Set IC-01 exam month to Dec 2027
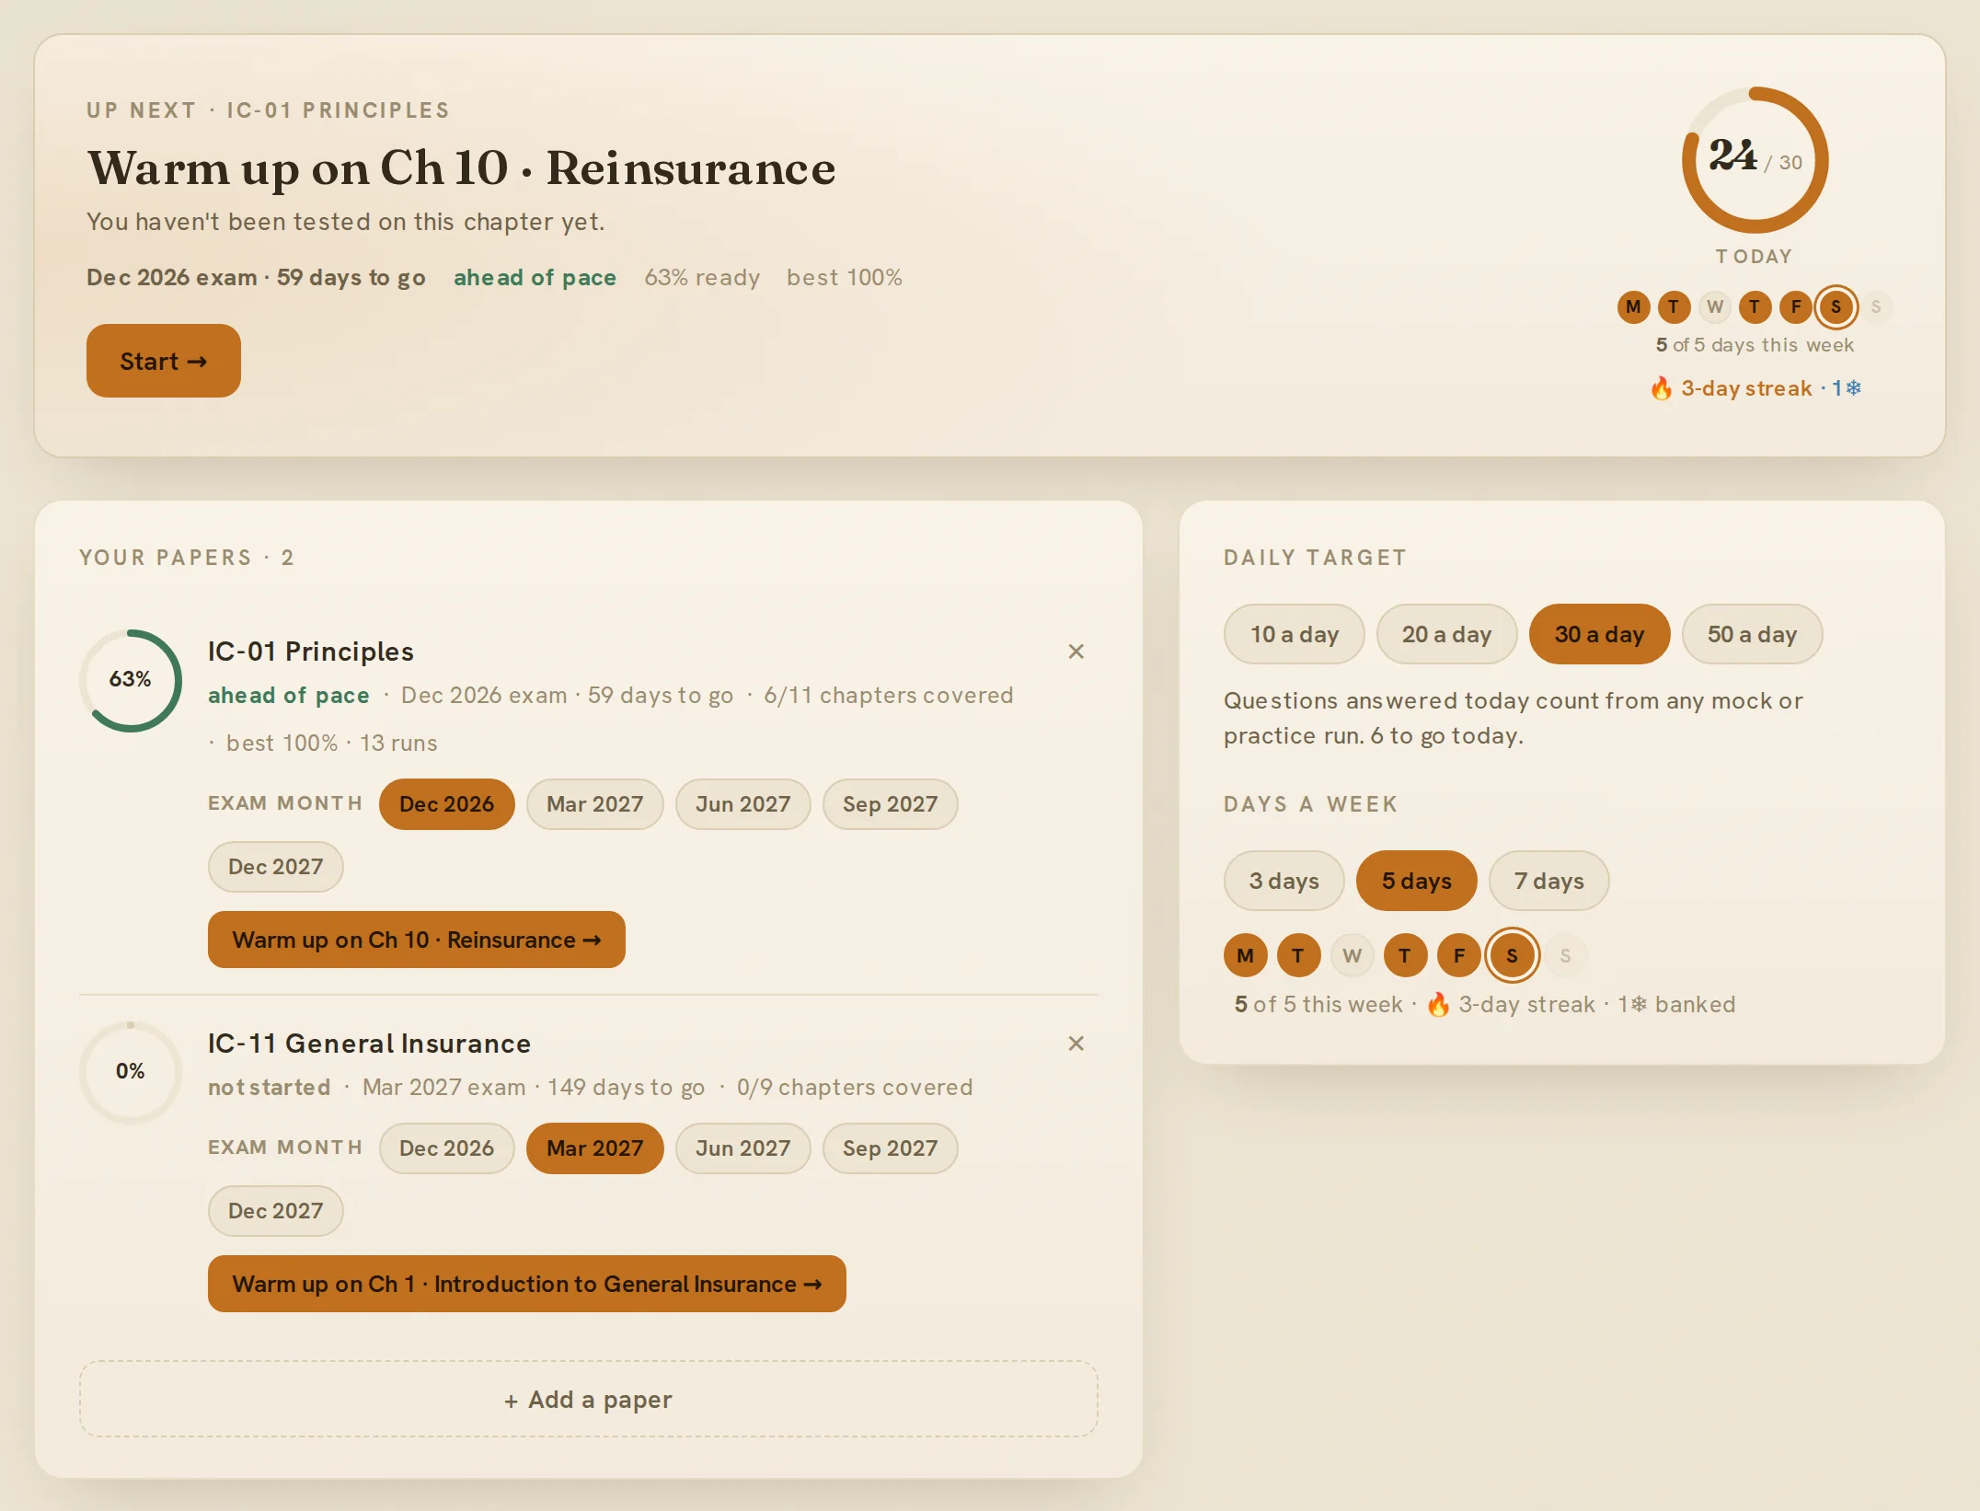 tap(276, 867)
